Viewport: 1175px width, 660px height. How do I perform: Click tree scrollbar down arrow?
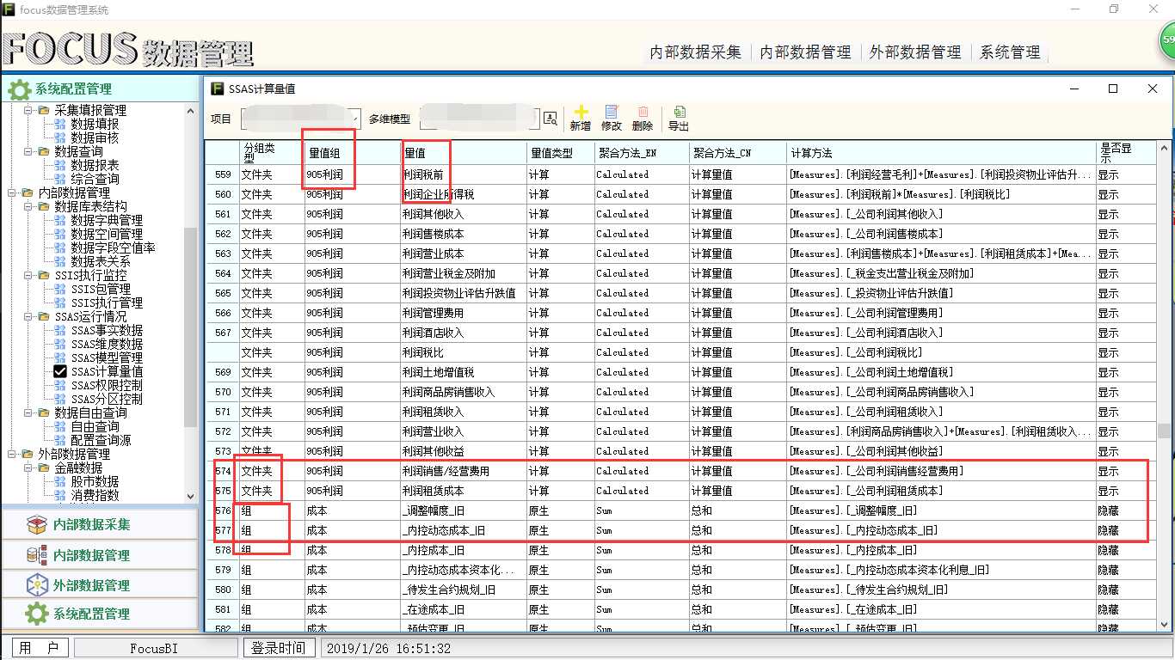click(191, 496)
